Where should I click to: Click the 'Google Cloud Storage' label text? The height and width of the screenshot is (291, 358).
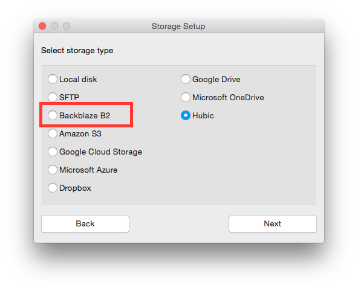point(100,152)
